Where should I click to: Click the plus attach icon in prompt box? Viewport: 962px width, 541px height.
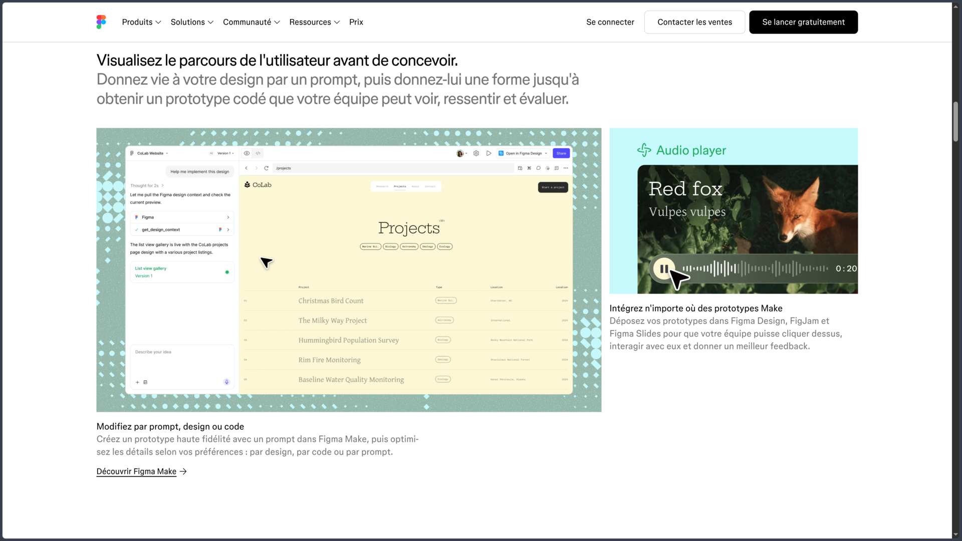(137, 382)
